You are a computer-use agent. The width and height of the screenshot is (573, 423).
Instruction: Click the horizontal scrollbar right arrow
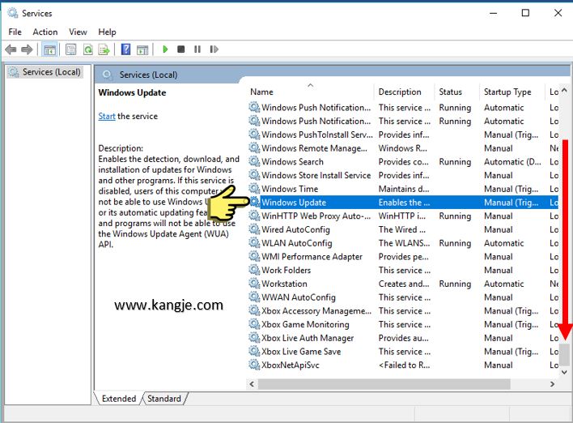552,384
